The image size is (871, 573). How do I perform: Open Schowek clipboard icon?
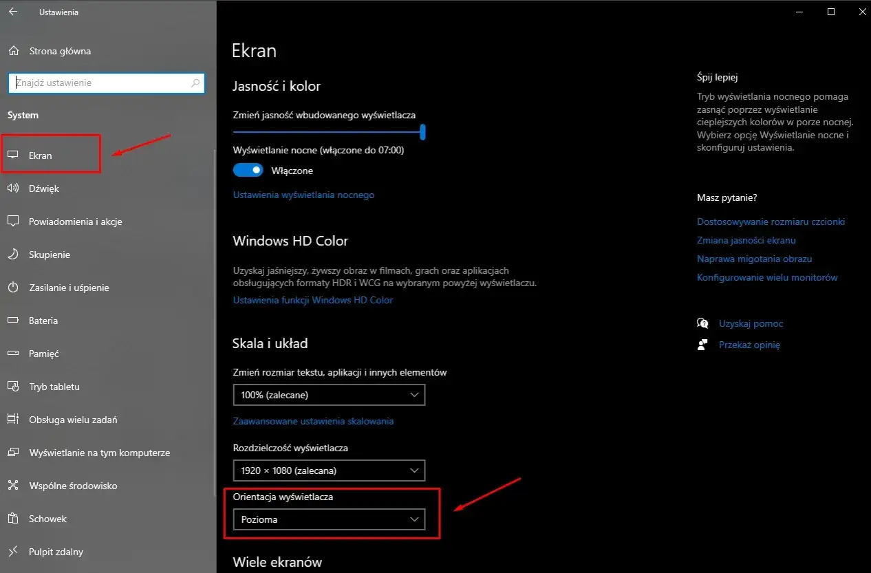(12, 519)
